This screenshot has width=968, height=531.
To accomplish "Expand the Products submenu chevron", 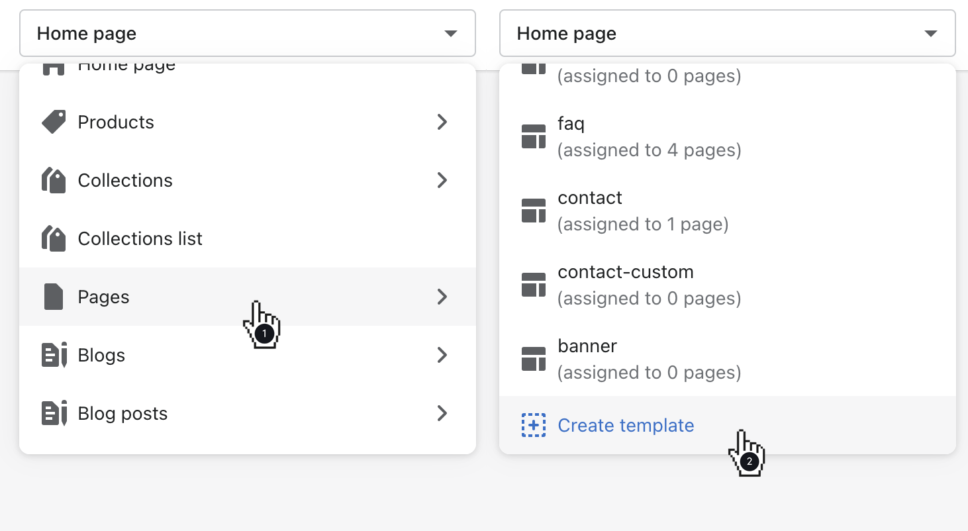I will 442,122.
